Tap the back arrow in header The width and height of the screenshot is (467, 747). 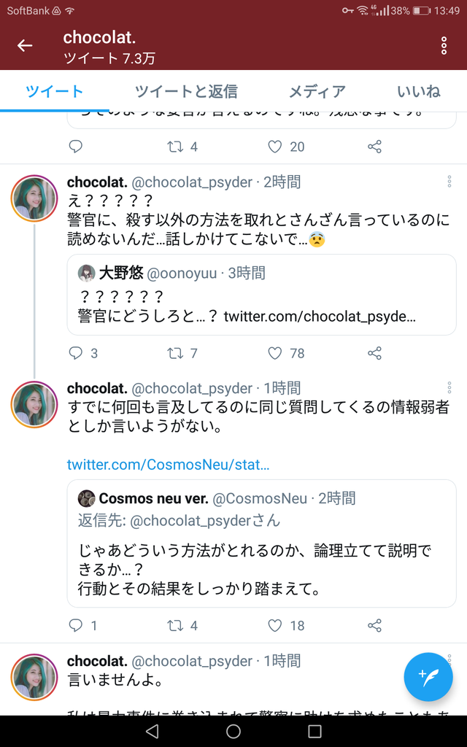25,45
